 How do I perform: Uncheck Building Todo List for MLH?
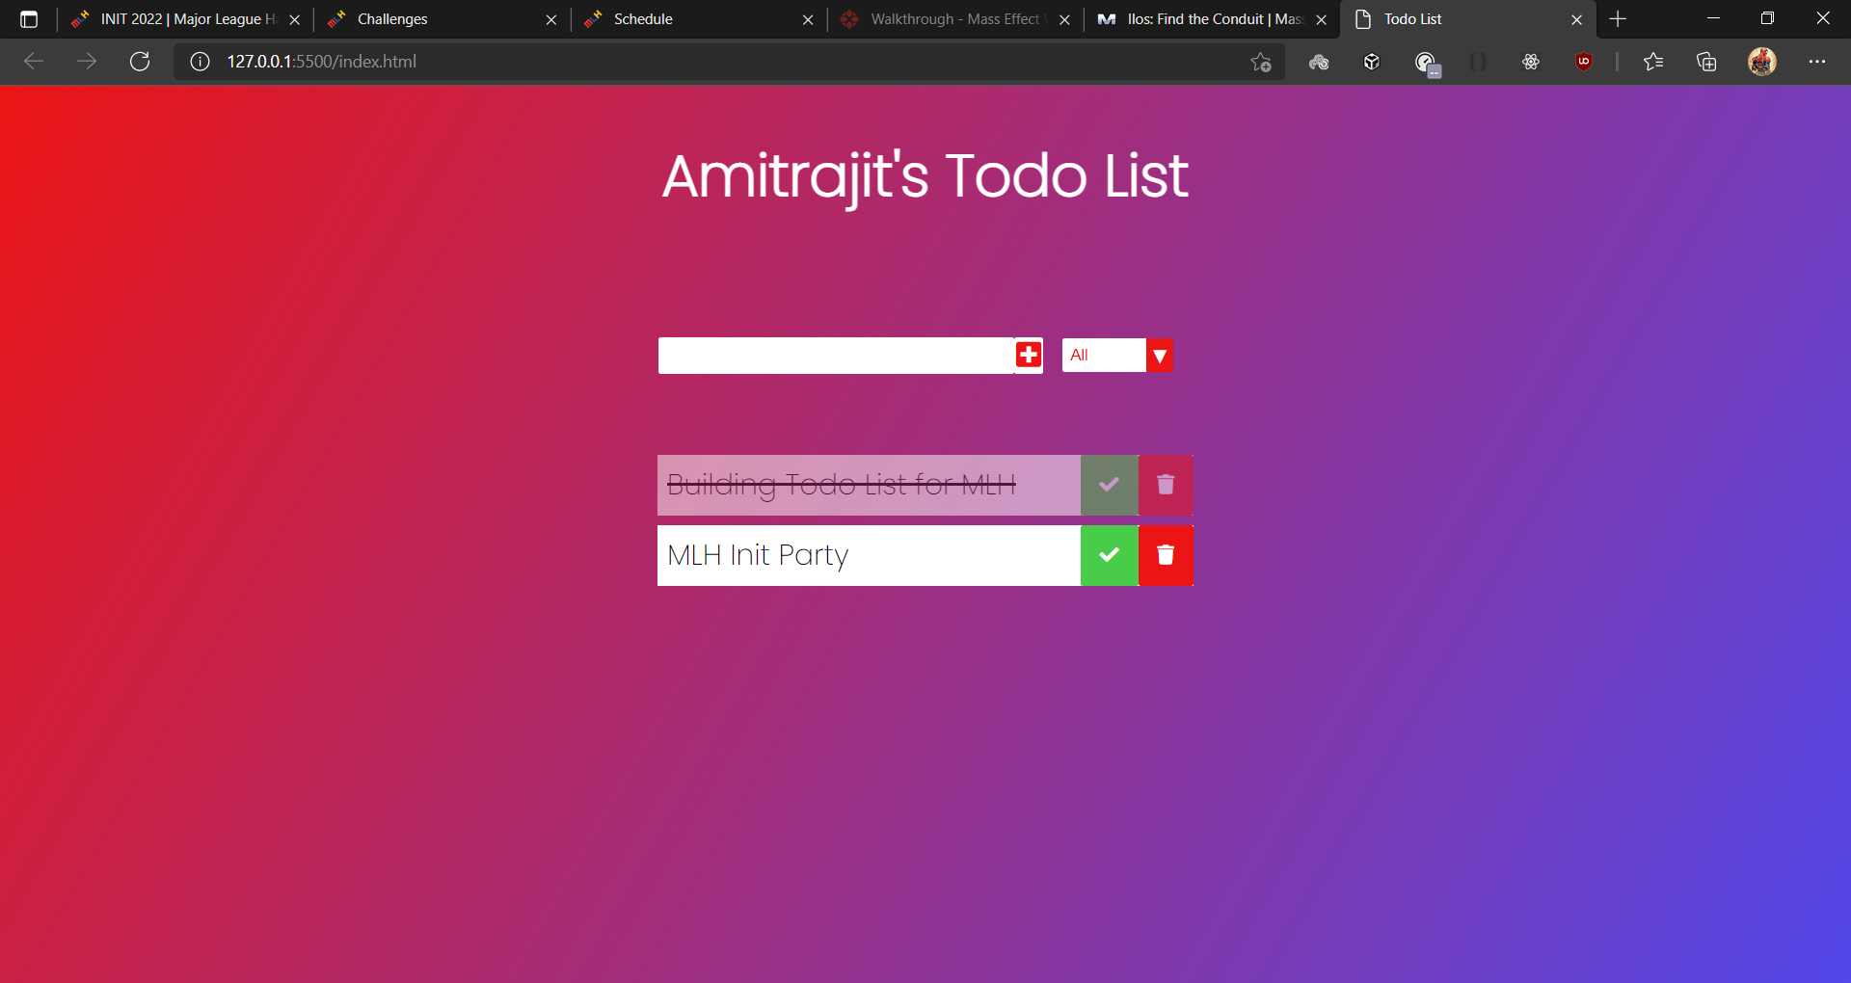click(x=1110, y=485)
